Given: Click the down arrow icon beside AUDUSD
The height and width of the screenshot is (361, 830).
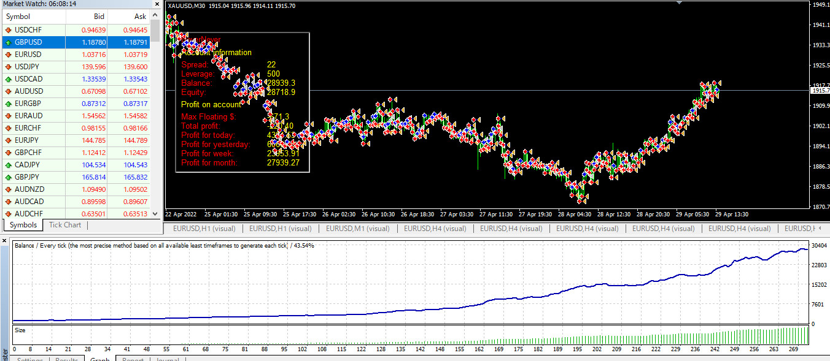Looking at the screenshot, I should [9, 91].
